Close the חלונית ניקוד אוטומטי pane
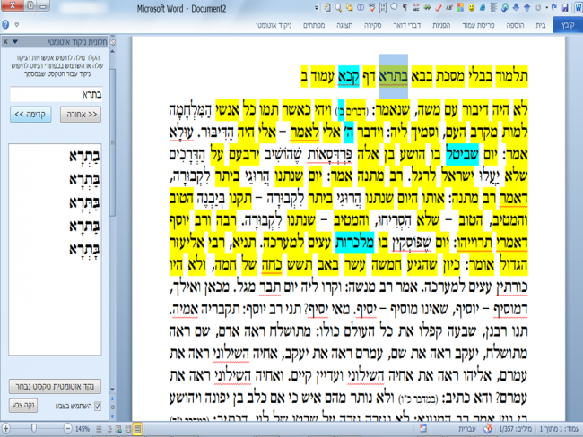The image size is (583, 437). (x=5, y=42)
